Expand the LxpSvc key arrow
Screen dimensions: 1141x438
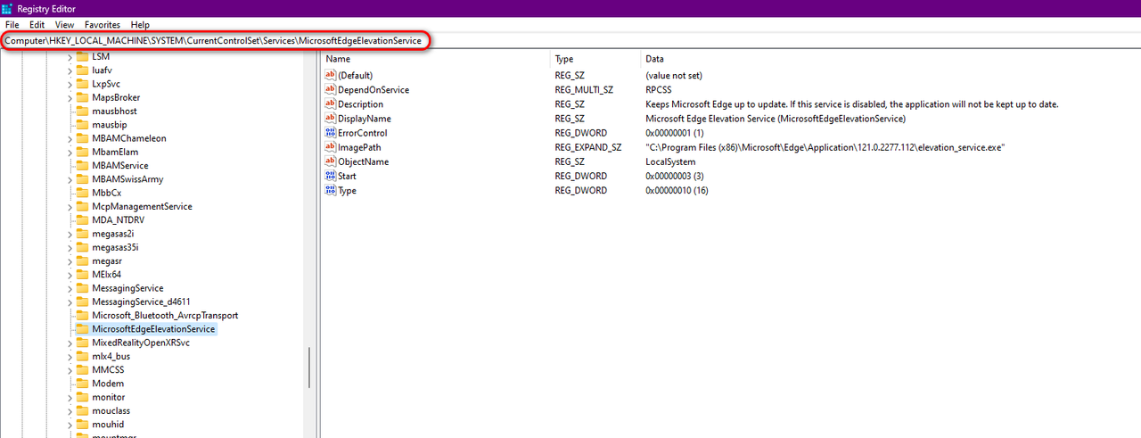tap(69, 84)
